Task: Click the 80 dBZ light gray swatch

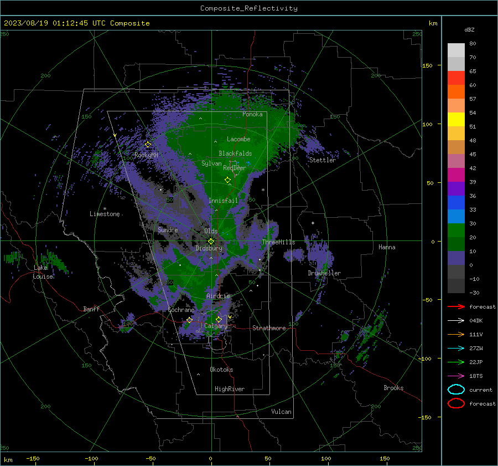Action: [456, 50]
